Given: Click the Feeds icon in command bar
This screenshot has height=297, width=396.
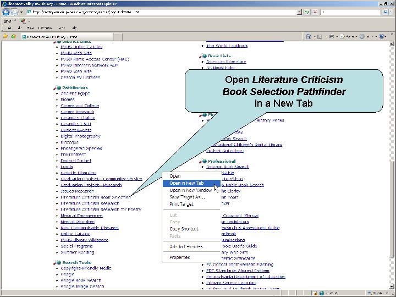Looking at the screenshot, I should 320,37.
